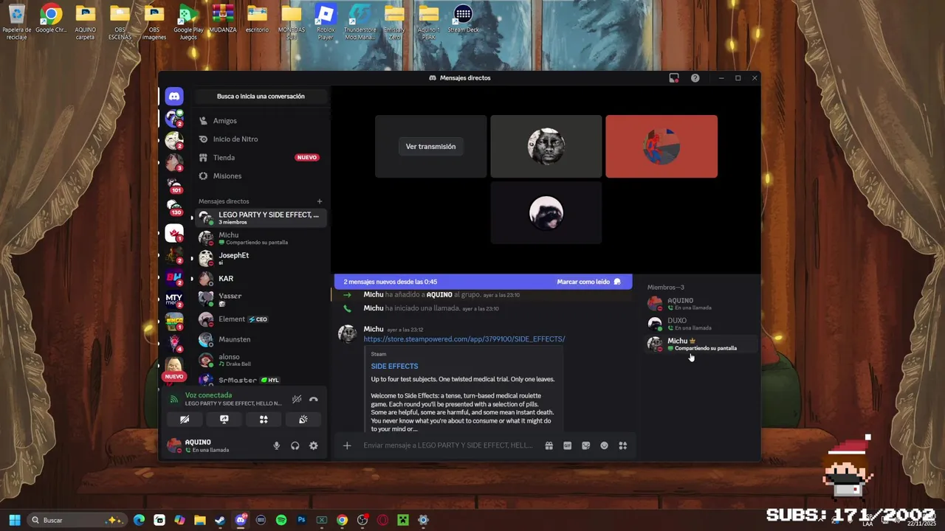Mute the microphone in user panel
This screenshot has width=945, height=531.
click(x=277, y=445)
